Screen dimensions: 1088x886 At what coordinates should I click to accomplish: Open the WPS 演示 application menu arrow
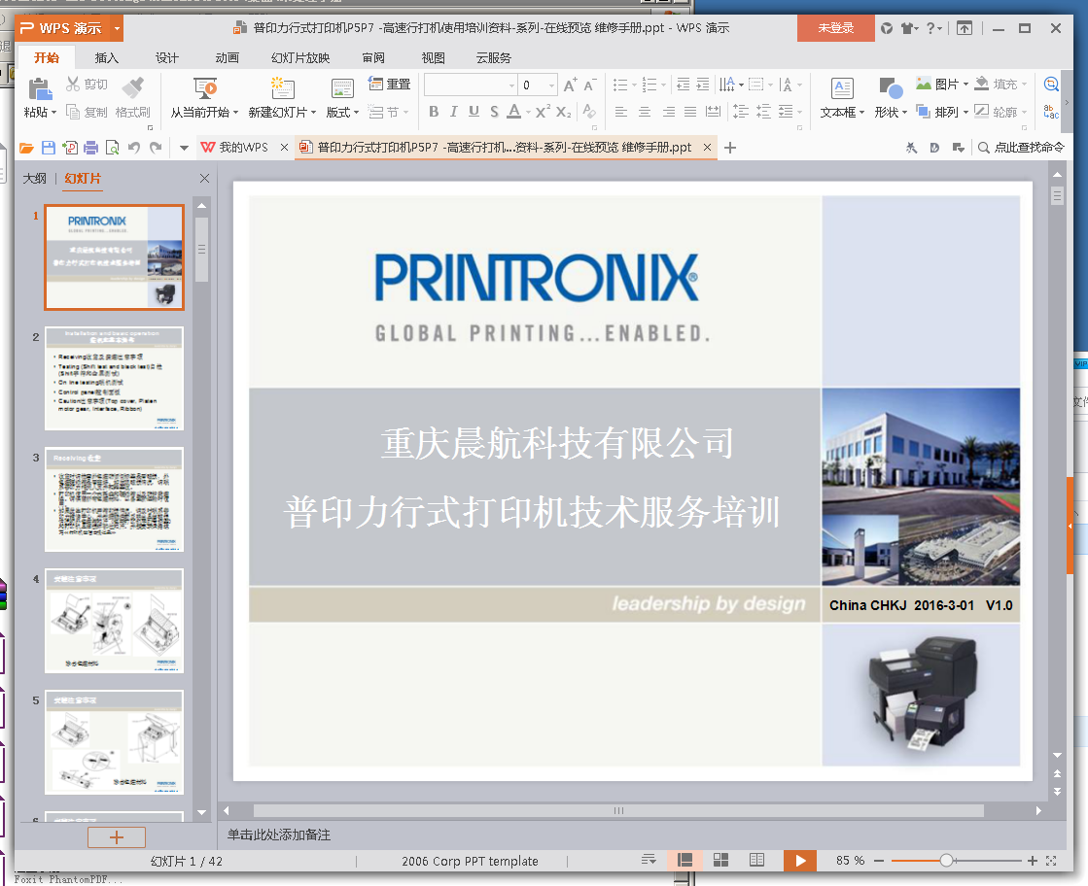pyautogui.click(x=117, y=28)
